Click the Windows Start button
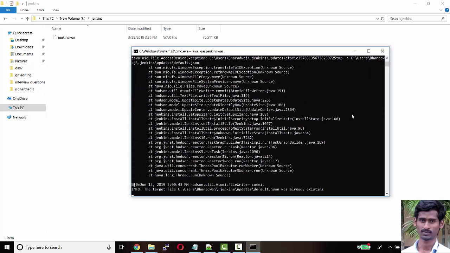Image resolution: width=450 pixels, height=253 pixels. 7,247
